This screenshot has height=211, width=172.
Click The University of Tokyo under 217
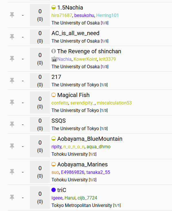click(75, 85)
